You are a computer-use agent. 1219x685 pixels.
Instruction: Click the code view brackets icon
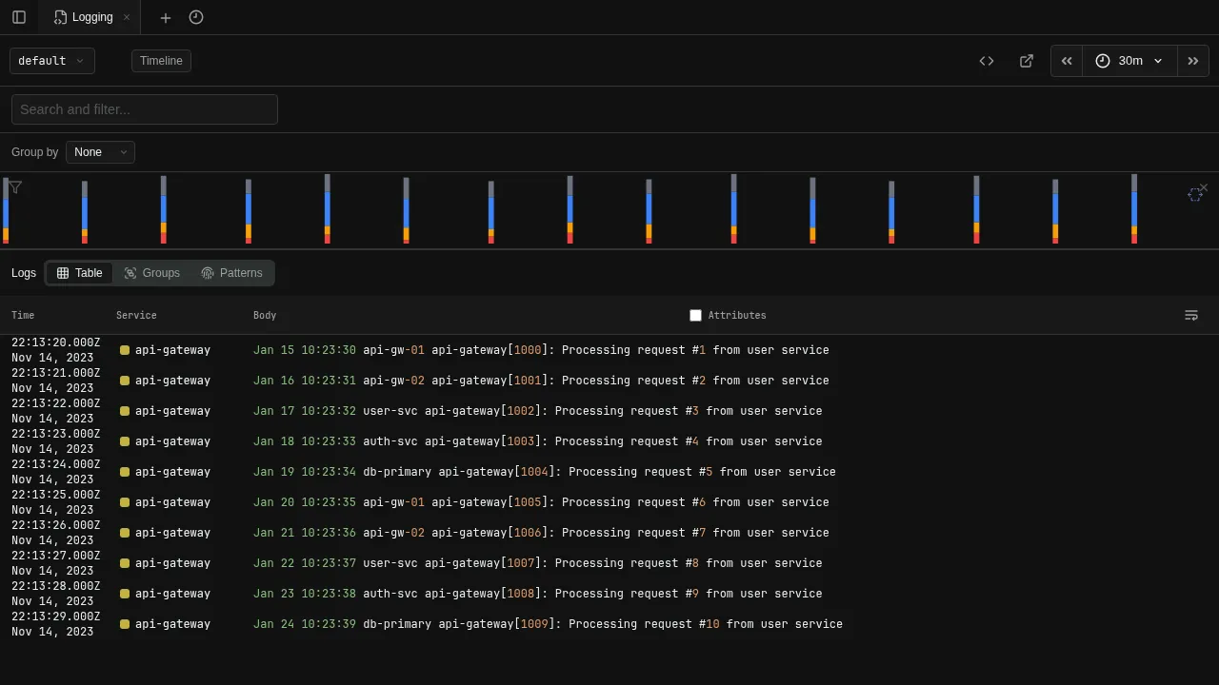click(987, 61)
